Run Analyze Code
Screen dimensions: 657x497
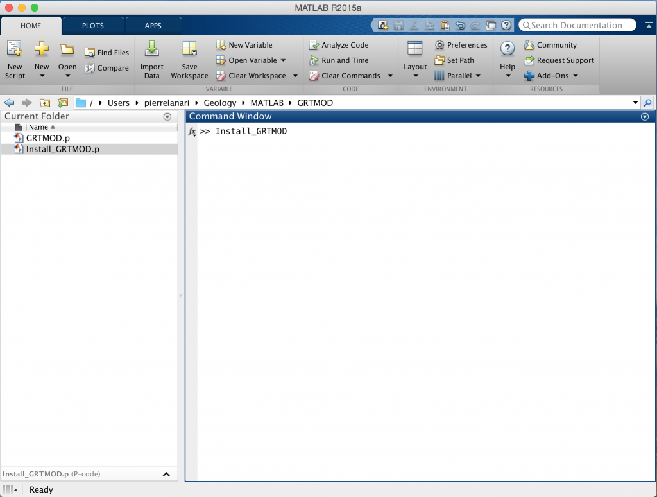[339, 45]
